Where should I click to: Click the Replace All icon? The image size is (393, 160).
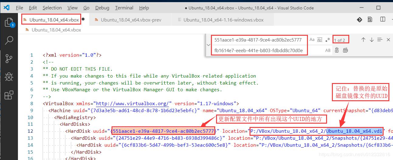(345, 50)
